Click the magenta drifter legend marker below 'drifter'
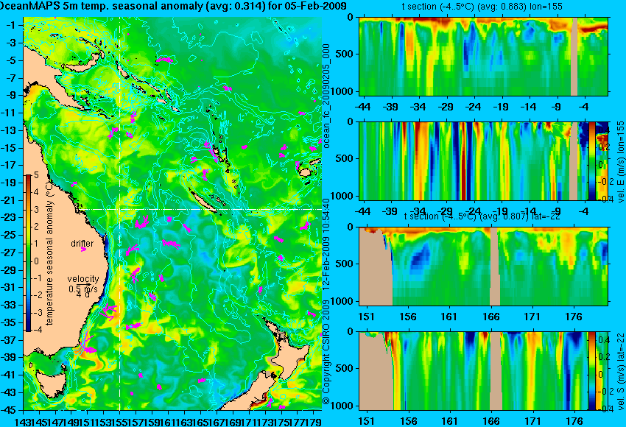The width and height of the screenshot is (626, 427). pos(83,250)
